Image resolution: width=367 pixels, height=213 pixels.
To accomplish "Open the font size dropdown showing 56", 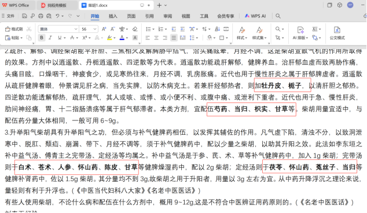I will tap(95, 29).
